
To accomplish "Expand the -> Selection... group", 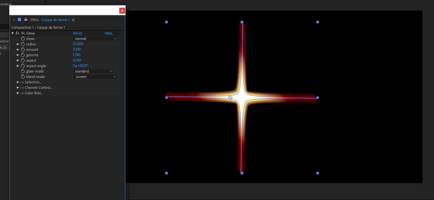I will 18,82.
